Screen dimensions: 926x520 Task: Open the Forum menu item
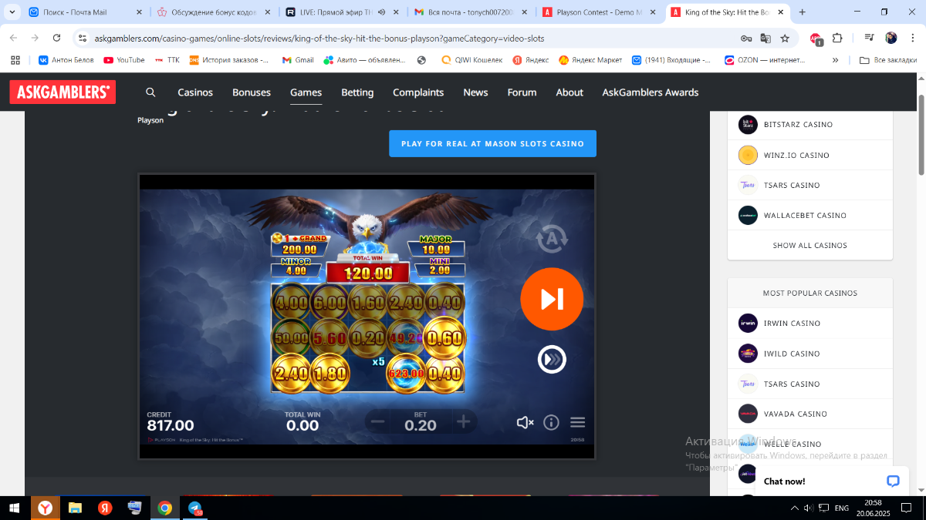pyautogui.click(x=522, y=92)
